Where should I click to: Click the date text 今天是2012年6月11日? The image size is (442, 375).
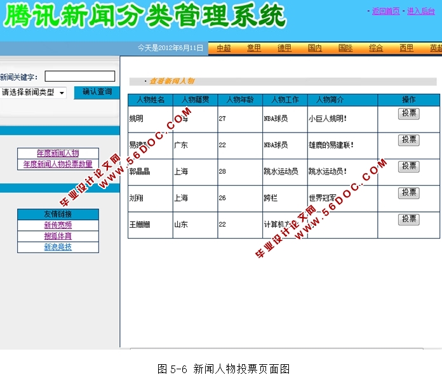coord(170,48)
